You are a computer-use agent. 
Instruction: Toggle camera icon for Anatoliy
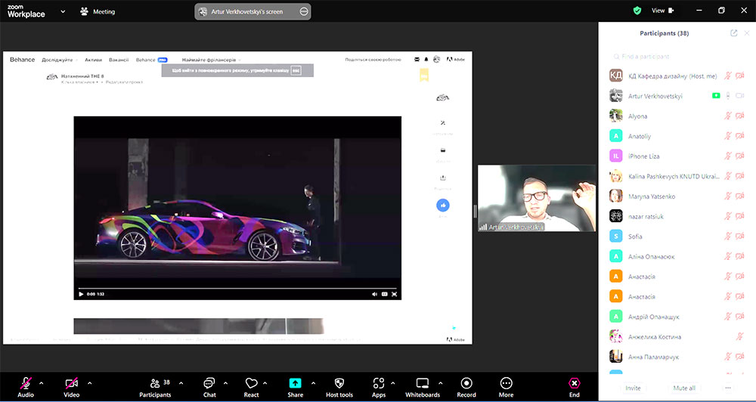coord(740,136)
